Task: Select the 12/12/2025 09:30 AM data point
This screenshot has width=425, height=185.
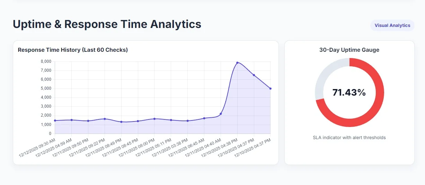Action: [x=55, y=120]
